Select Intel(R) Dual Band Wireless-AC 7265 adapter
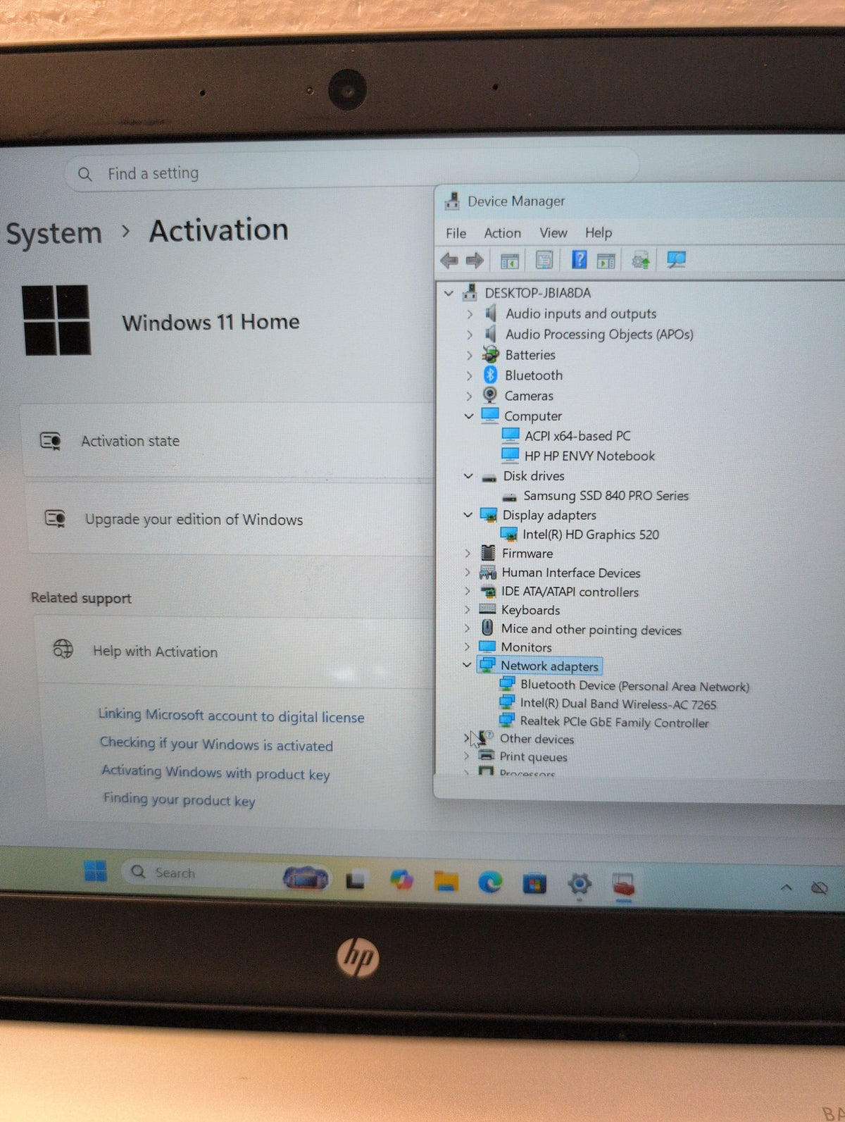This screenshot has height=1122, width=845. (618, 704)
